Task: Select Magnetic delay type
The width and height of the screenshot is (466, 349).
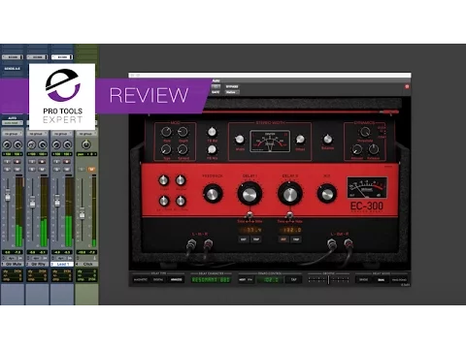Action: [x=141, y=279]
